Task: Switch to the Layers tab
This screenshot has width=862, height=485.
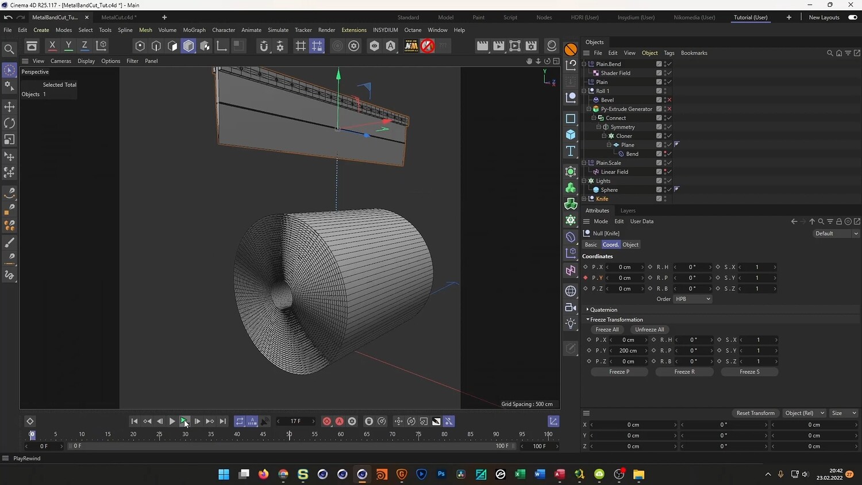Action: coord(628,210)
